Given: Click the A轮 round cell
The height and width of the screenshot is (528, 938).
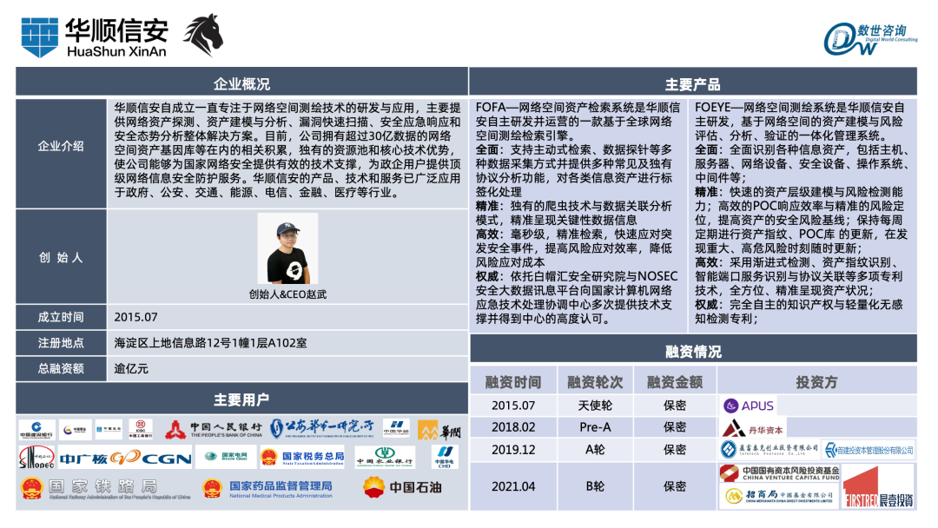Looking at the screenshot, I should coord(595,449).
